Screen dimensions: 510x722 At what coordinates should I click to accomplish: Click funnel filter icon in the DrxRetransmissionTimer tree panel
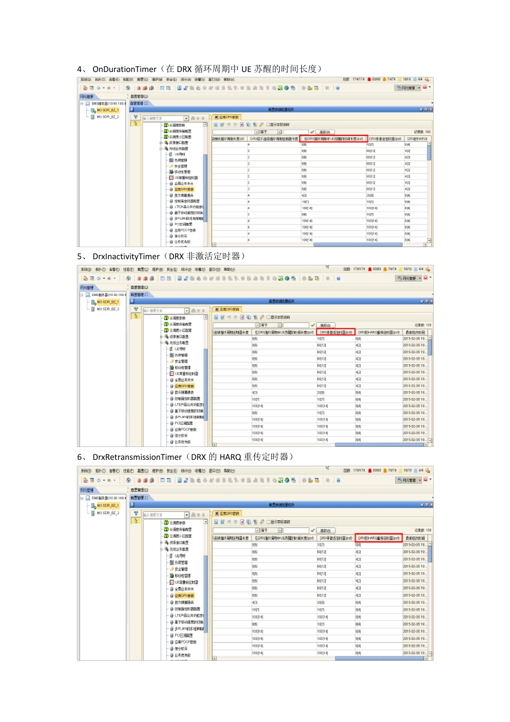click(136, 514)
